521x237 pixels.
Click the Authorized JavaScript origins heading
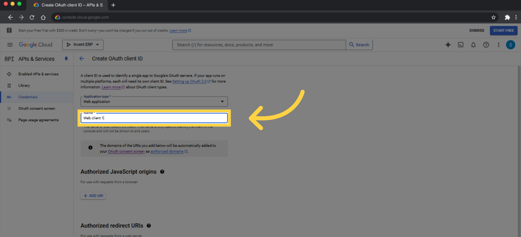pyautogui.click(x=119, y=172)
